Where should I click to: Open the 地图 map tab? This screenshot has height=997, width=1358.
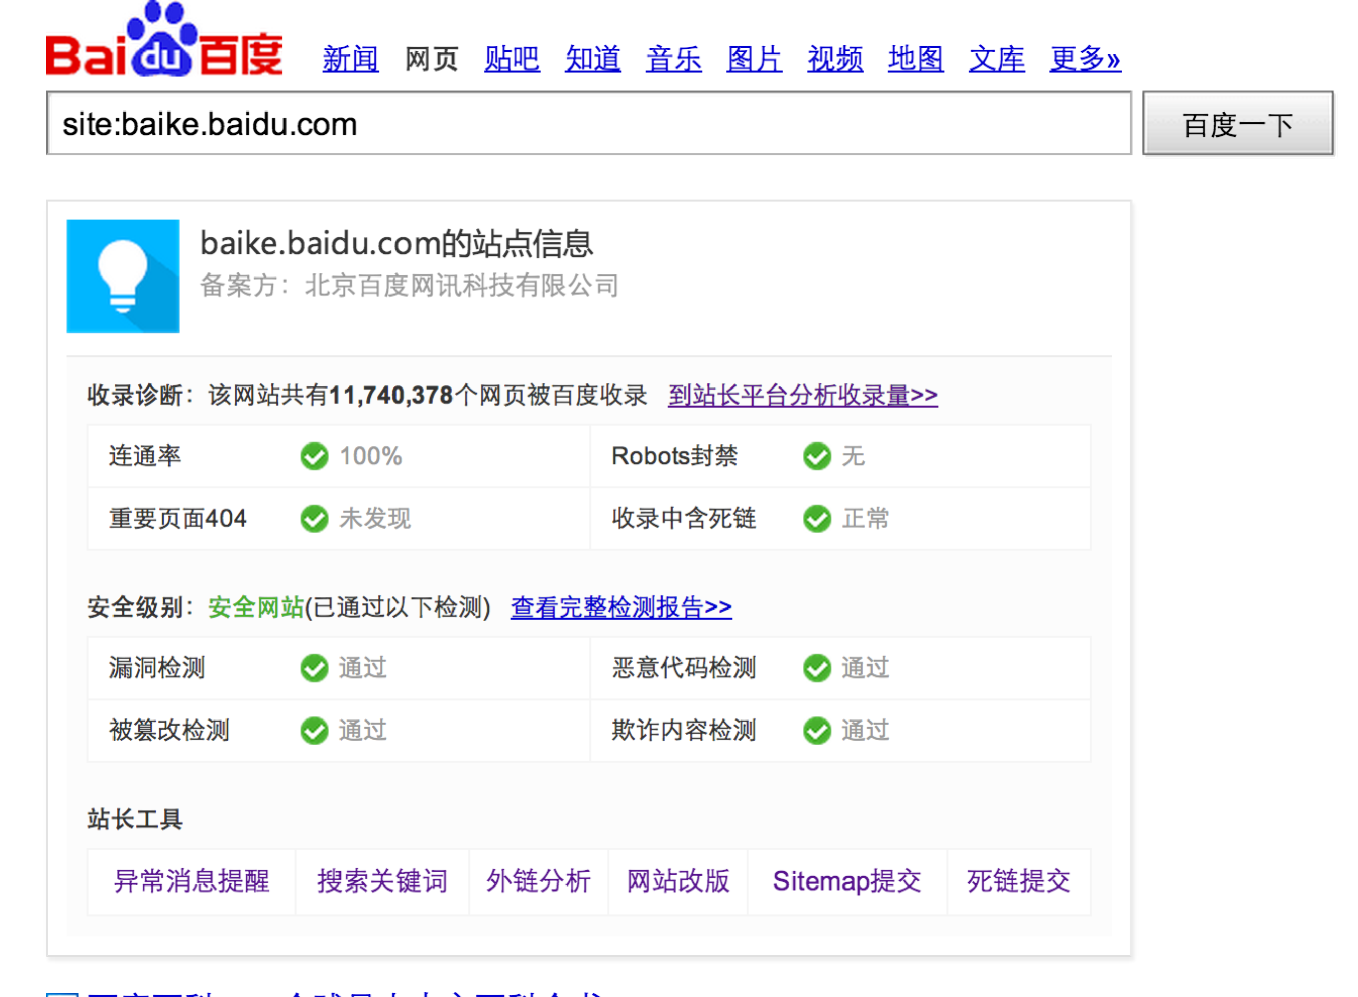point(916,59)
